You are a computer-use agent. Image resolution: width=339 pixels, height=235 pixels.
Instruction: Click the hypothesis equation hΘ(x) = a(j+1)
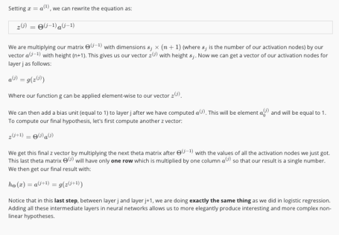[x=45, y=184]
